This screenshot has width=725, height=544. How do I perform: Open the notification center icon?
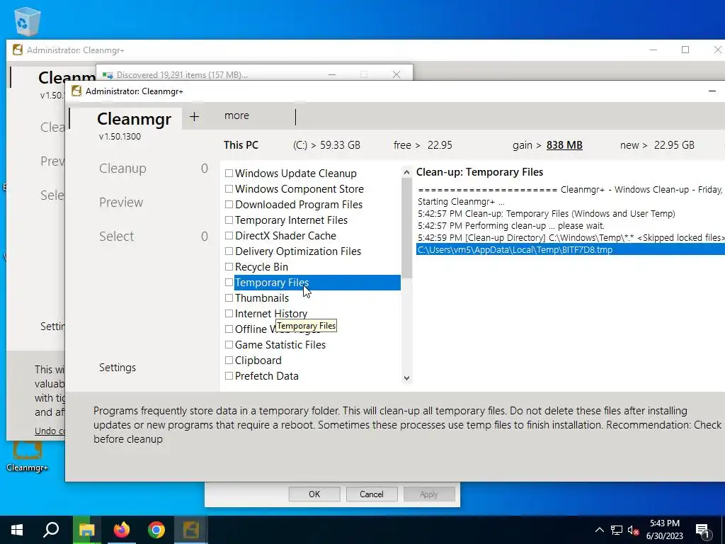pos(703,530)
